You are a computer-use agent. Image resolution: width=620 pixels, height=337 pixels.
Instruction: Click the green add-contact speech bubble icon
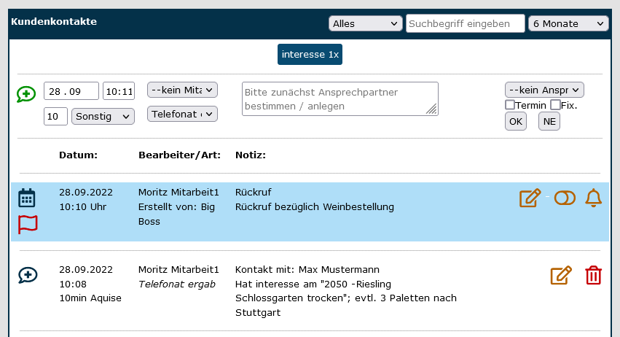click(26, 94)
